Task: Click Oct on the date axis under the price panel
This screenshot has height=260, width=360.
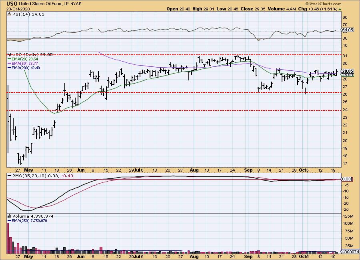Action: tap(302, 170)
